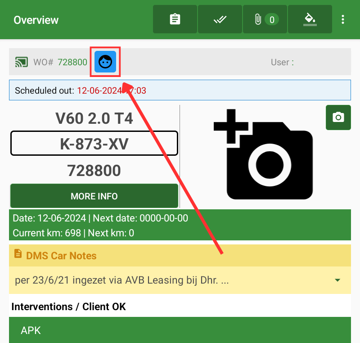Select the paint bucket fill color icon
This screenshot has height=343, width=360.
click(x=310, y=19)
